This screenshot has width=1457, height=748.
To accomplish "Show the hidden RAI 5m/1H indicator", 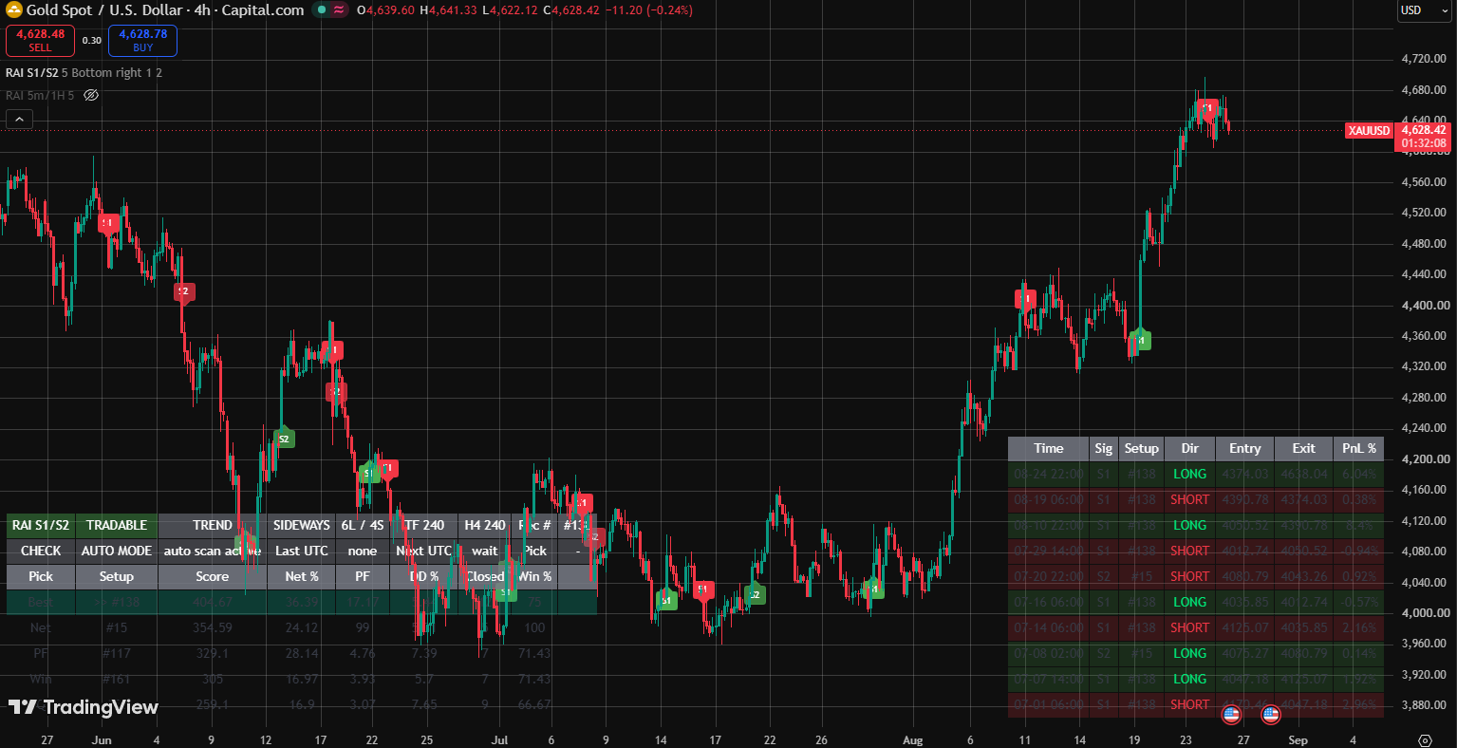I will [91, 95].
